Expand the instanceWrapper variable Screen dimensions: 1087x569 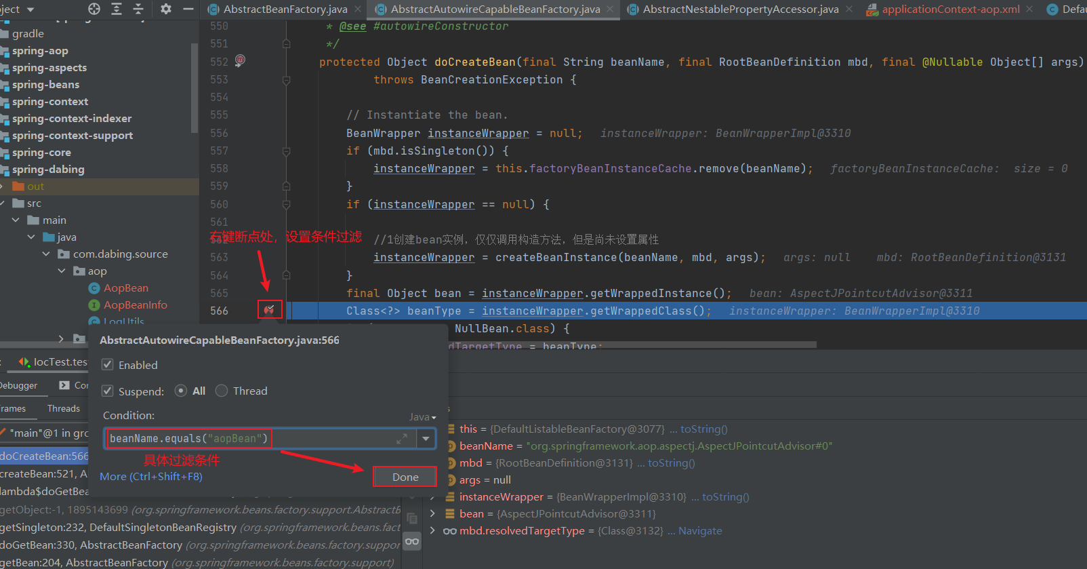click(432, 497)
